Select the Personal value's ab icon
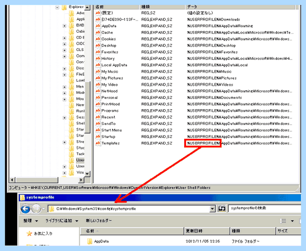The width and height of the screenshot is (306, 251). (98, 97)
